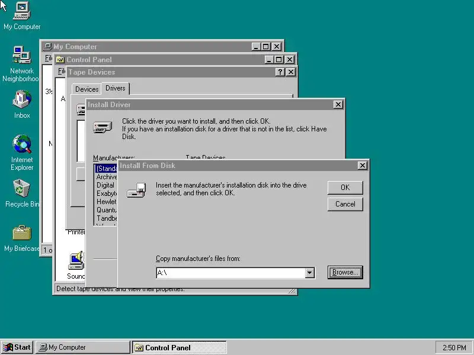Minimize the My Computer window
This screenshot has height=355, width=474.
[x=256, y=47]
